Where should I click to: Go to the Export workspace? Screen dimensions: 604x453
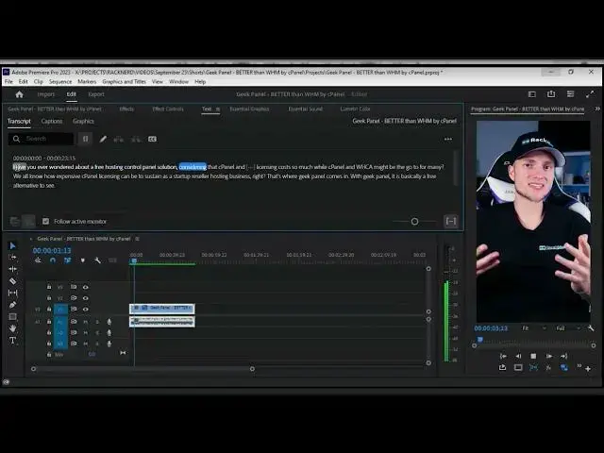coord(96,94)
